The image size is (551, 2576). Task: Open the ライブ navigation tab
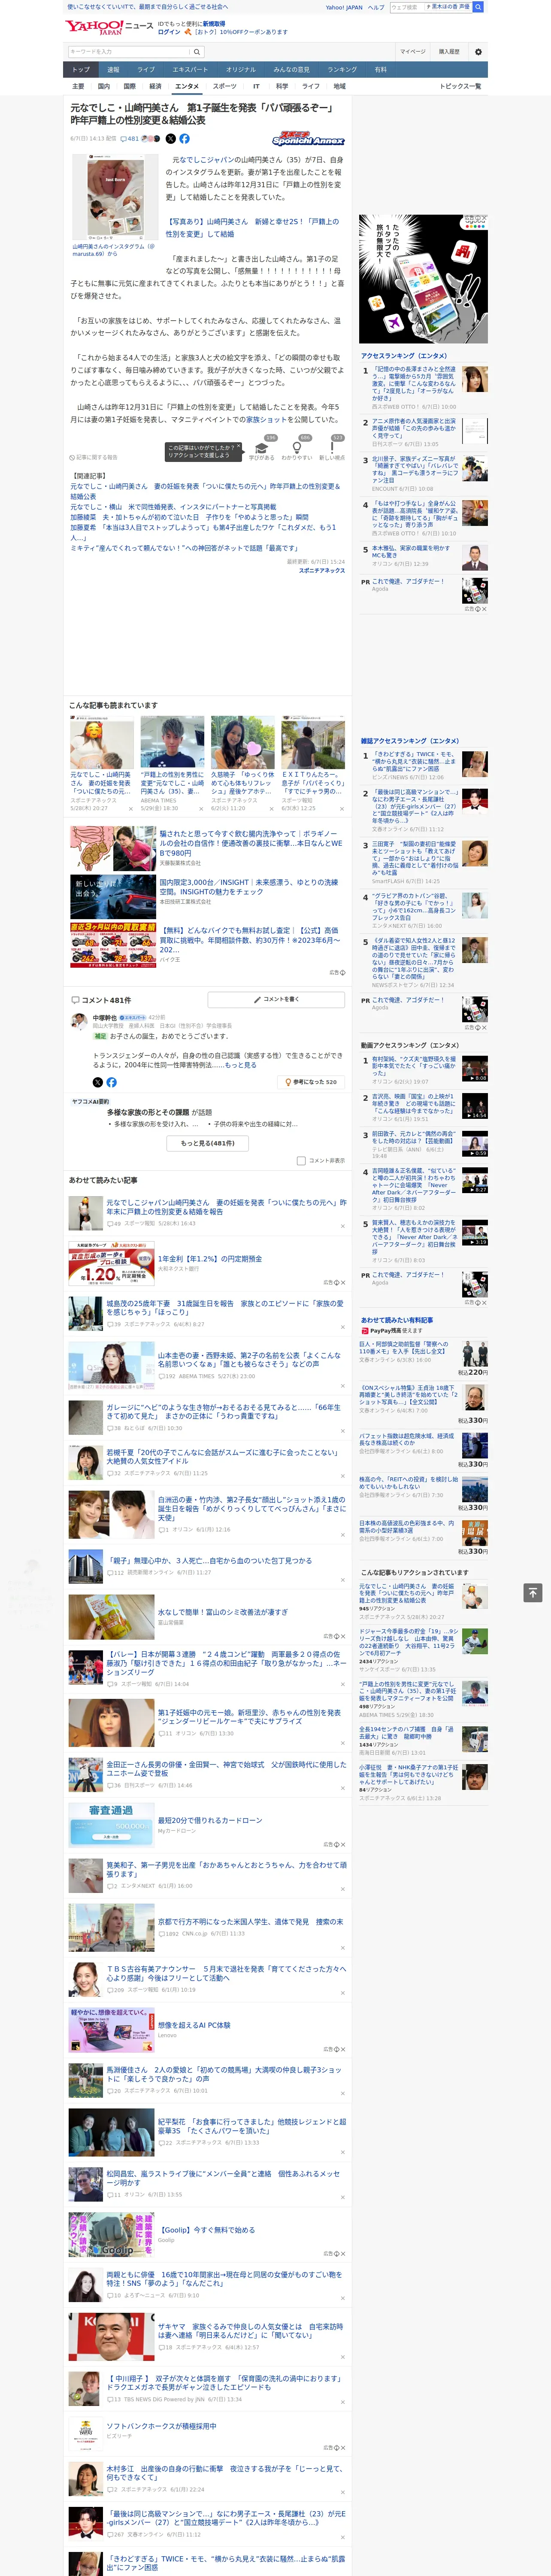tap(146, 70)
